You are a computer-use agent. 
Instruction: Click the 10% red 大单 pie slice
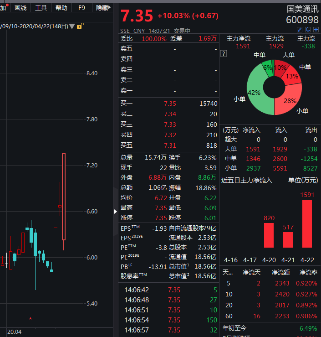280,67
